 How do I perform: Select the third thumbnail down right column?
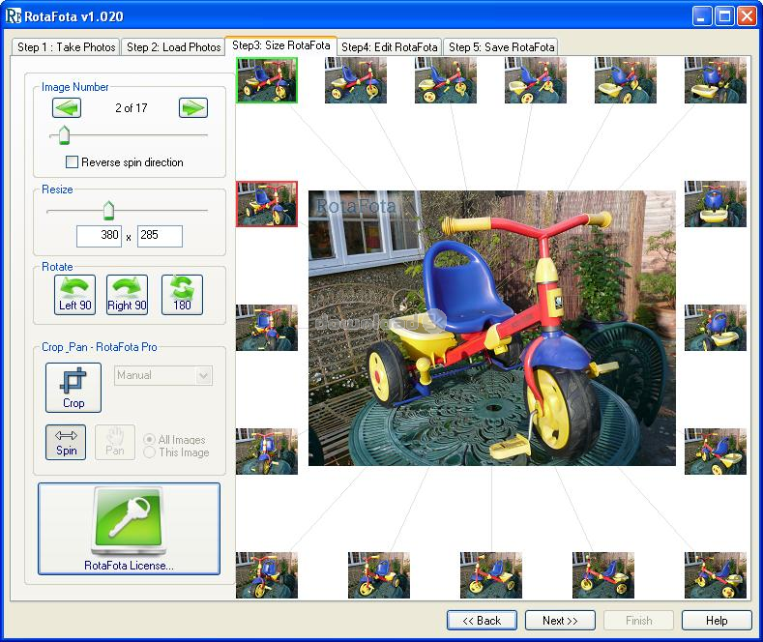pos(716,328)
